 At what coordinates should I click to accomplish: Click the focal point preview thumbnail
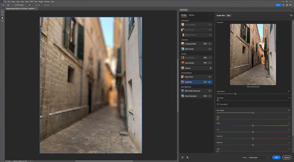coord(253,54)
